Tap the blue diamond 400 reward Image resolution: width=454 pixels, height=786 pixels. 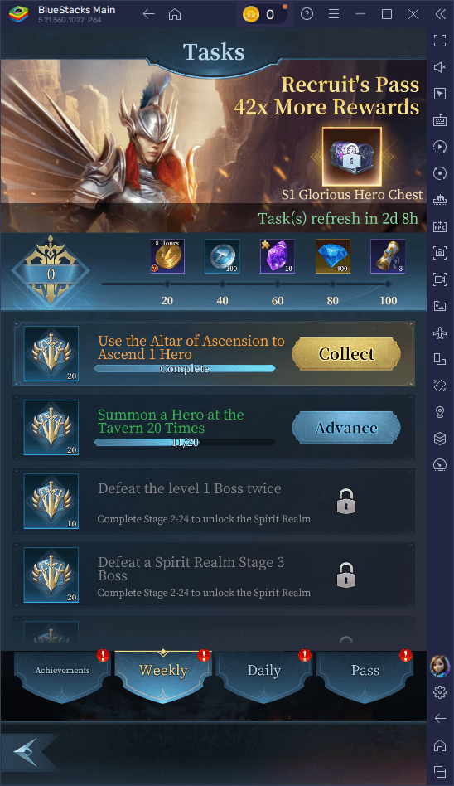pos(333,256)
